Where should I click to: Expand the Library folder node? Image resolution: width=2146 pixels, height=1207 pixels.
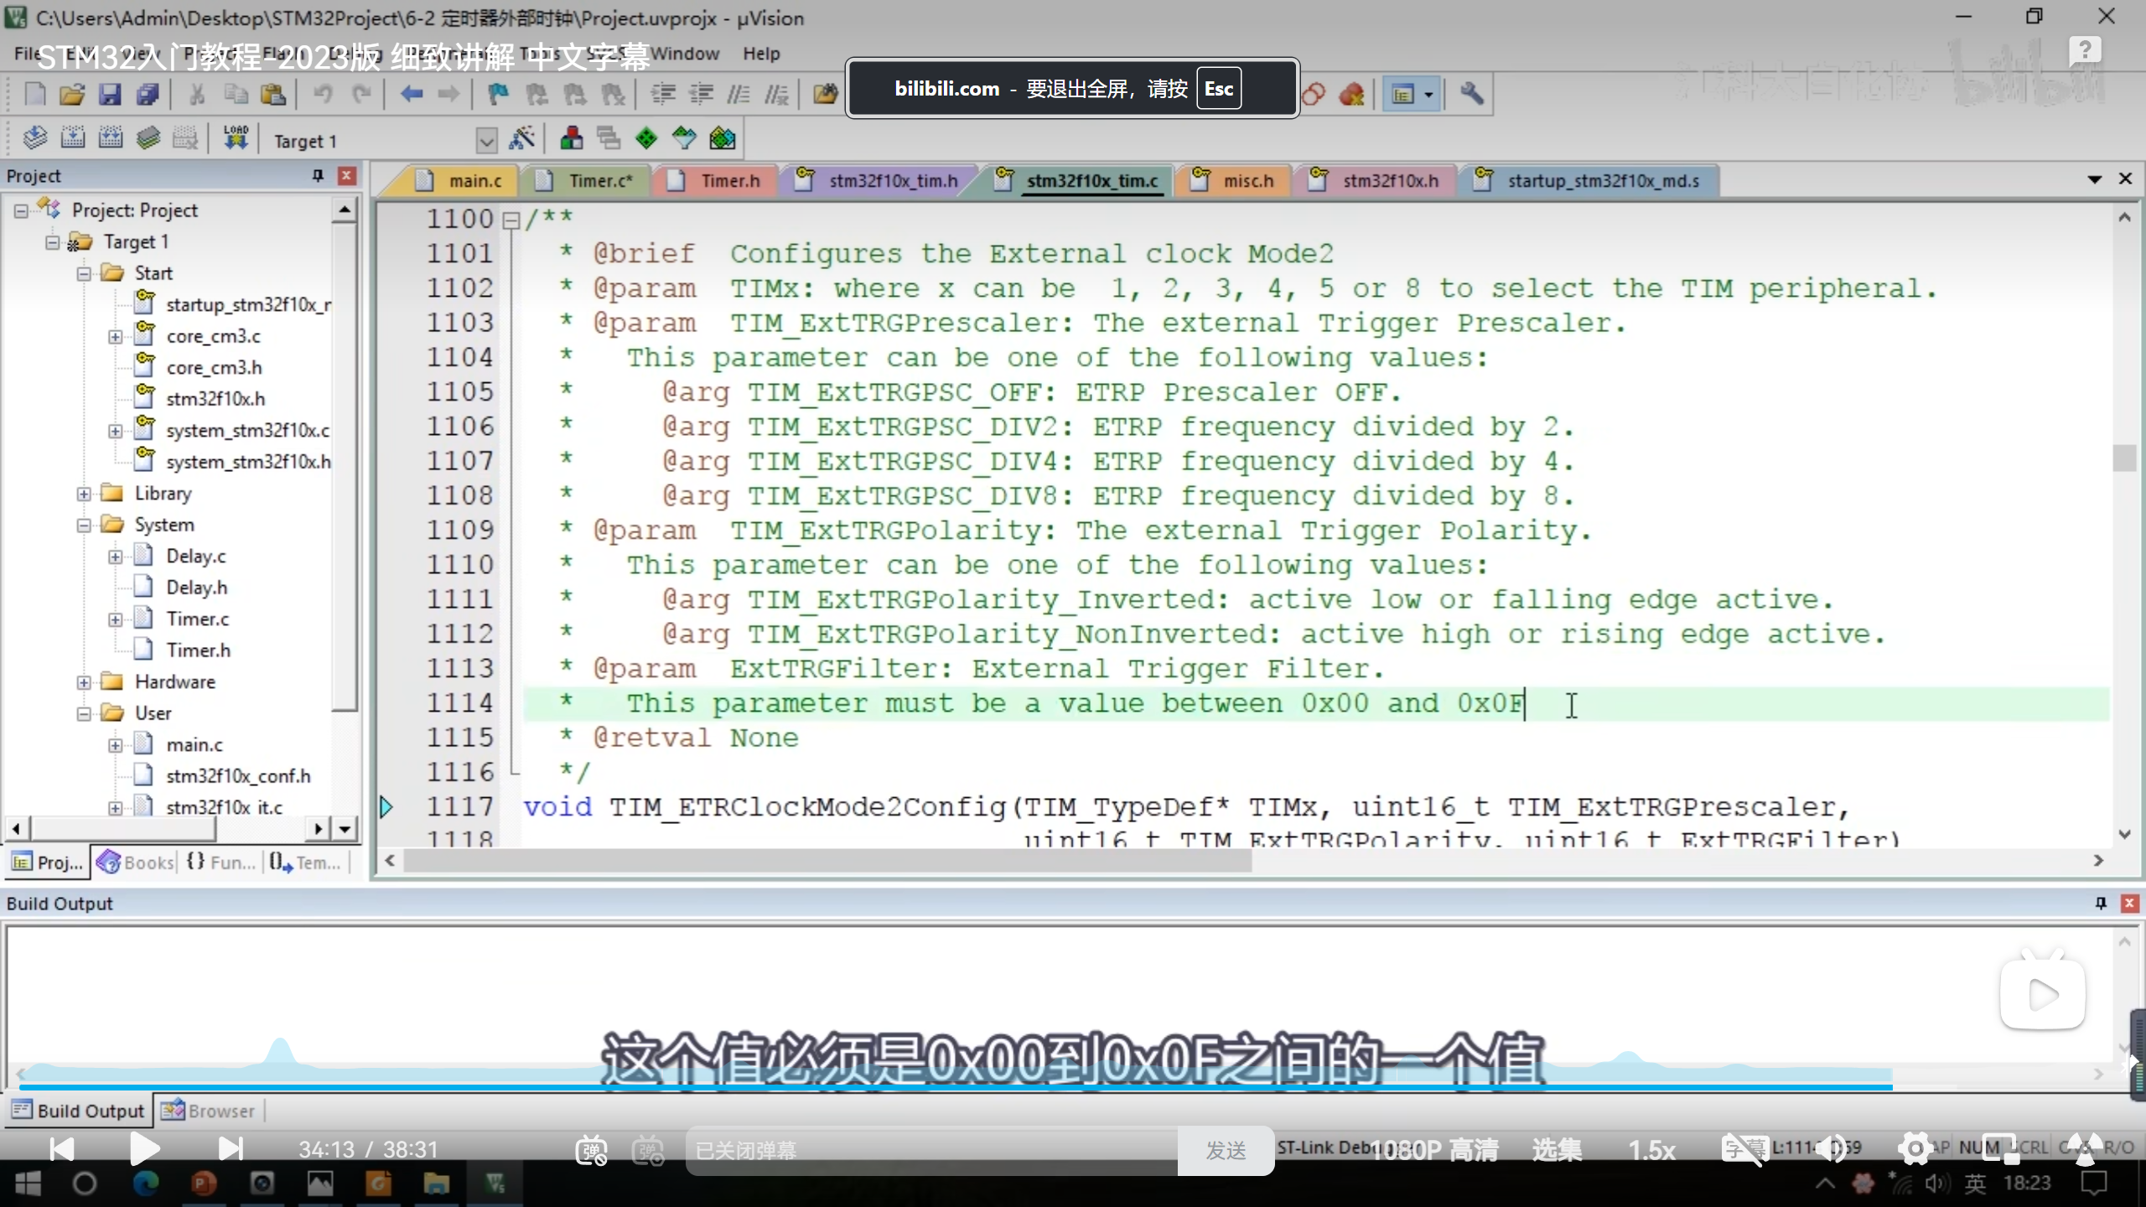click(x=84, y=494)
